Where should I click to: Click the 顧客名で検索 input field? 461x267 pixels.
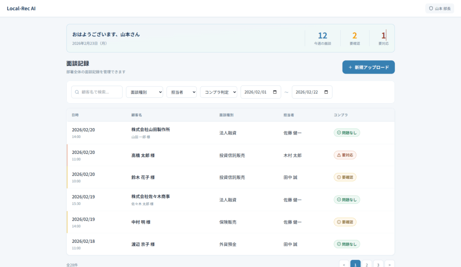coord(100,92)
